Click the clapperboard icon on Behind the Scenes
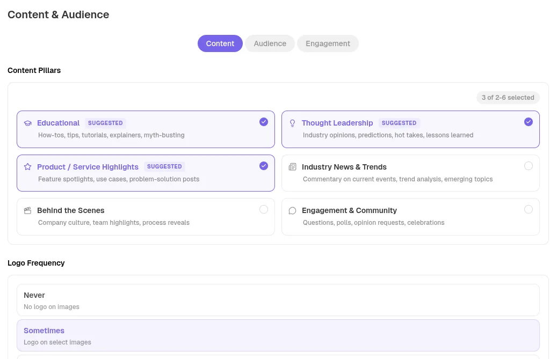The width and height of the screenshot is (557, 359). [27, 210]
